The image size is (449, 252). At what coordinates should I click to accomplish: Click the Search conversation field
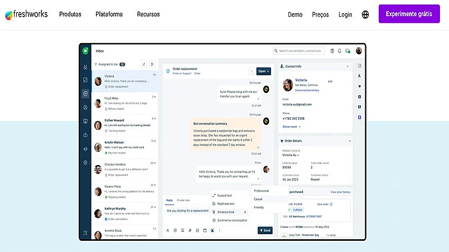tap(300, 51)
